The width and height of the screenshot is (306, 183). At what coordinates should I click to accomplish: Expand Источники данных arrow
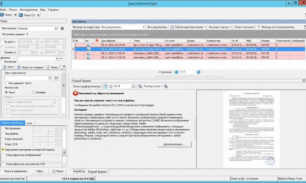pyautogui.click(x=27, y=34)
